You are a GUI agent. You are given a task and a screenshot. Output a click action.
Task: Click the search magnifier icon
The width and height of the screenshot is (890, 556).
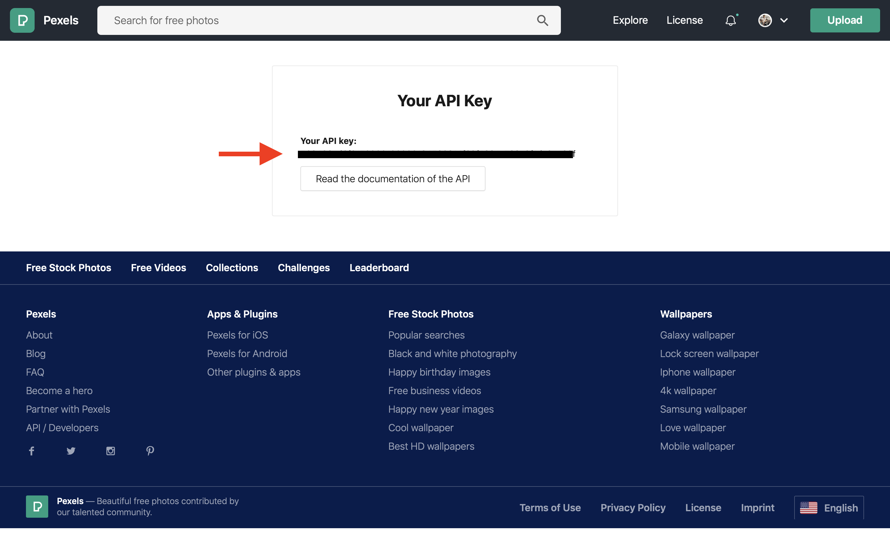point(542,20)
